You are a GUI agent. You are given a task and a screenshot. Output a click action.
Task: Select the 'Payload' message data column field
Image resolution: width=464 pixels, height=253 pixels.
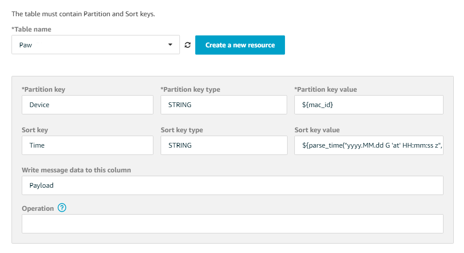click(x=232, y=185)
